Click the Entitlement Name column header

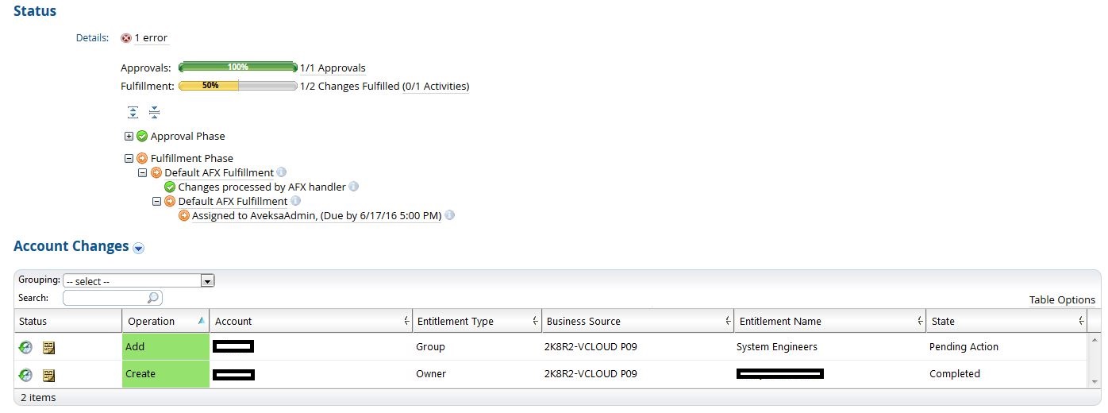pos(780,322)
